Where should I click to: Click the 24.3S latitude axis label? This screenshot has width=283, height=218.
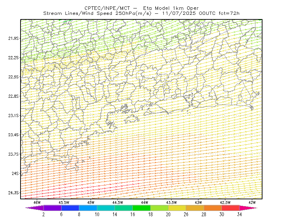pos(13,193)
